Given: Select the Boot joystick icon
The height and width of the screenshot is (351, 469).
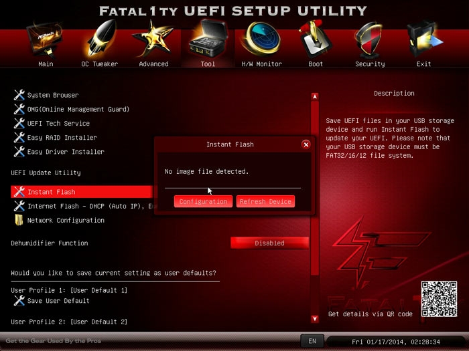Looking at the screenshot, I should [x=315, y=39].
